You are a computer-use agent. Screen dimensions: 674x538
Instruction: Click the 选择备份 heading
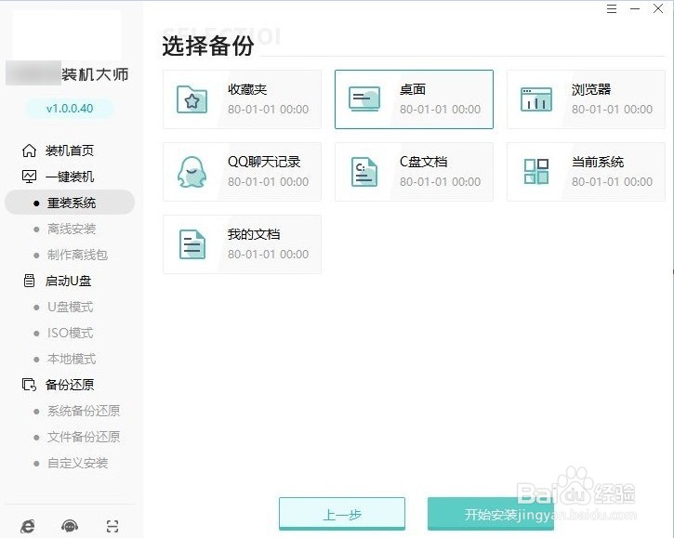pyautogui.click(x=208, y=46)
